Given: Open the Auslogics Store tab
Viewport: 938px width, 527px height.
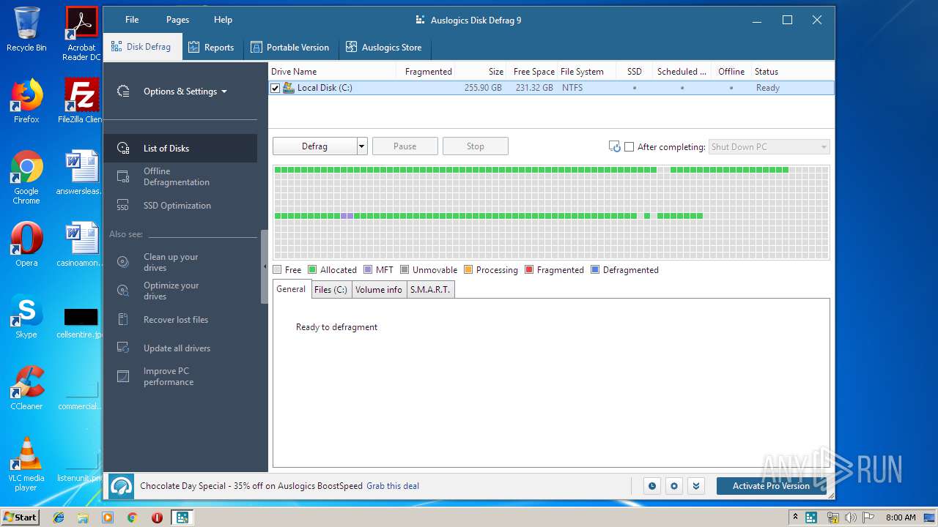Looking at the screenshot, I should [x=384, y=48].
